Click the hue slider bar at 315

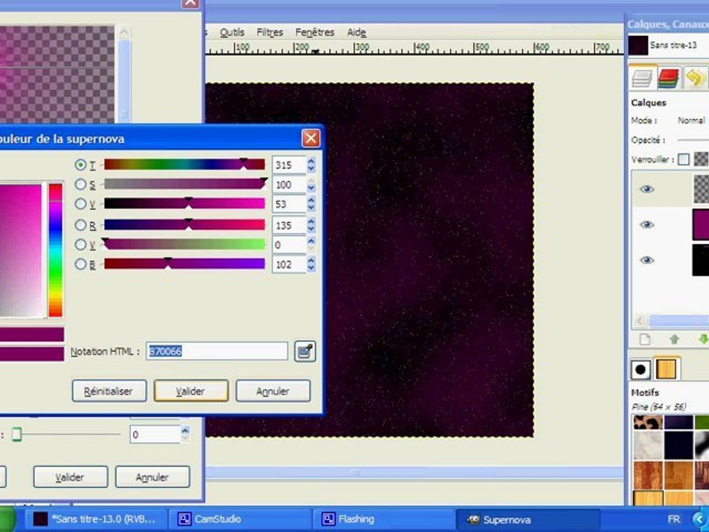pyautogui.click(x=185, y=165)
